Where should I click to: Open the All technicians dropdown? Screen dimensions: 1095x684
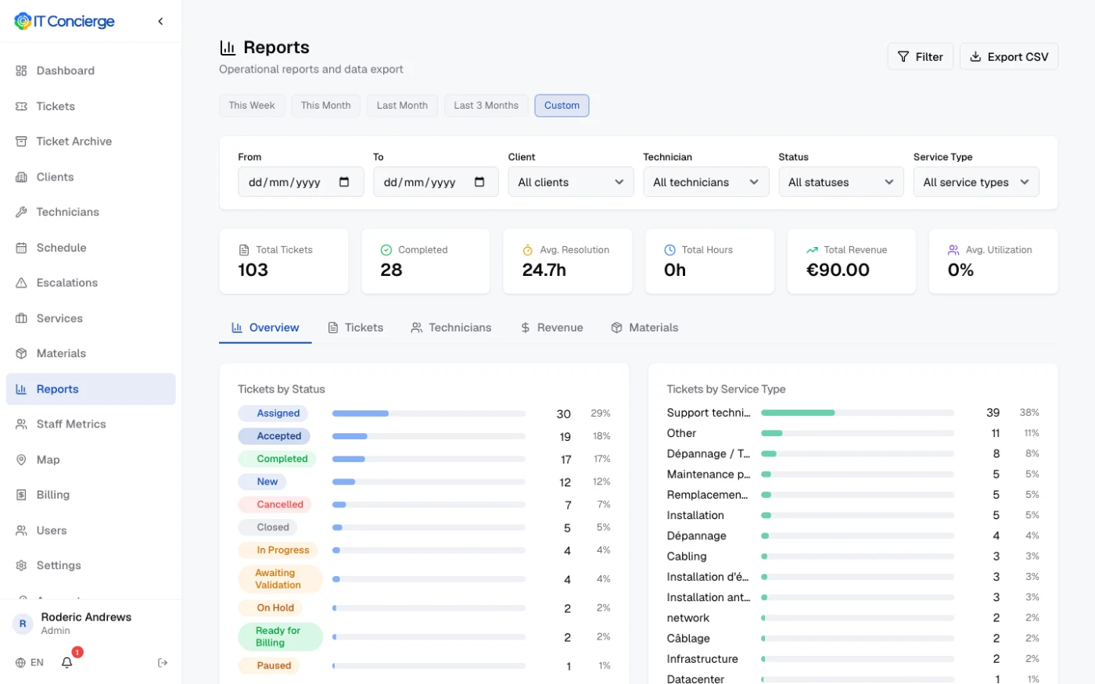pos(706,182)
